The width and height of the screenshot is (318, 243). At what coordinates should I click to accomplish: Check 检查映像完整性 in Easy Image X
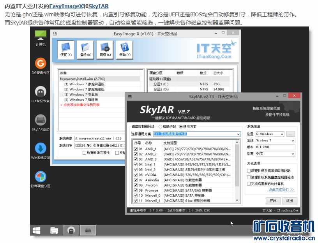(x=84, y=153)
